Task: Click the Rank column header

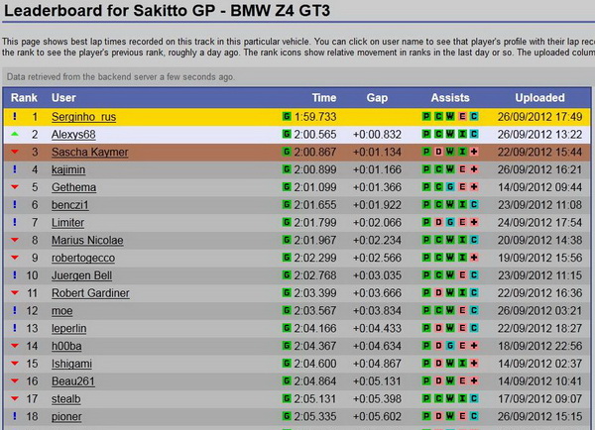Action: pyautogui.click(x=24, y=98)
